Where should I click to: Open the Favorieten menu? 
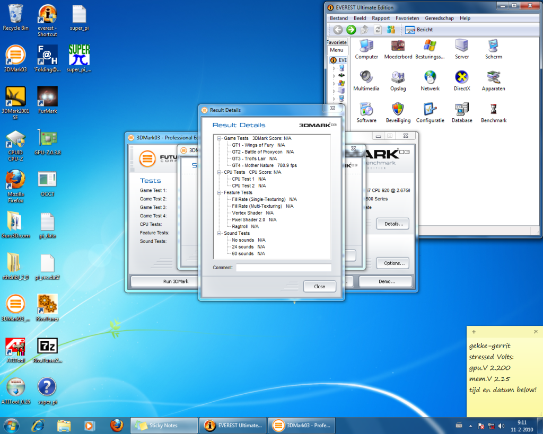[x=407, y=19]
